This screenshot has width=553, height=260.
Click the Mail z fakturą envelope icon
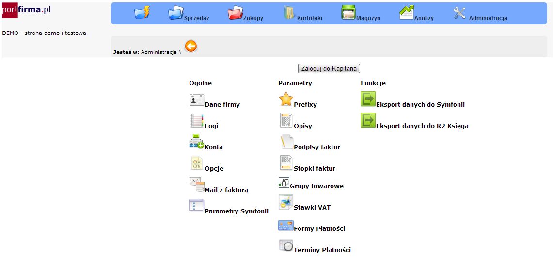197,184
